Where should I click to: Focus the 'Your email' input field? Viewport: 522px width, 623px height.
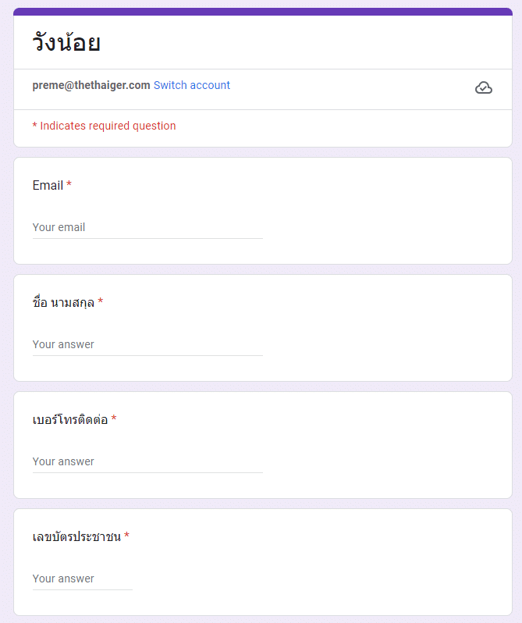coord(147,227)
